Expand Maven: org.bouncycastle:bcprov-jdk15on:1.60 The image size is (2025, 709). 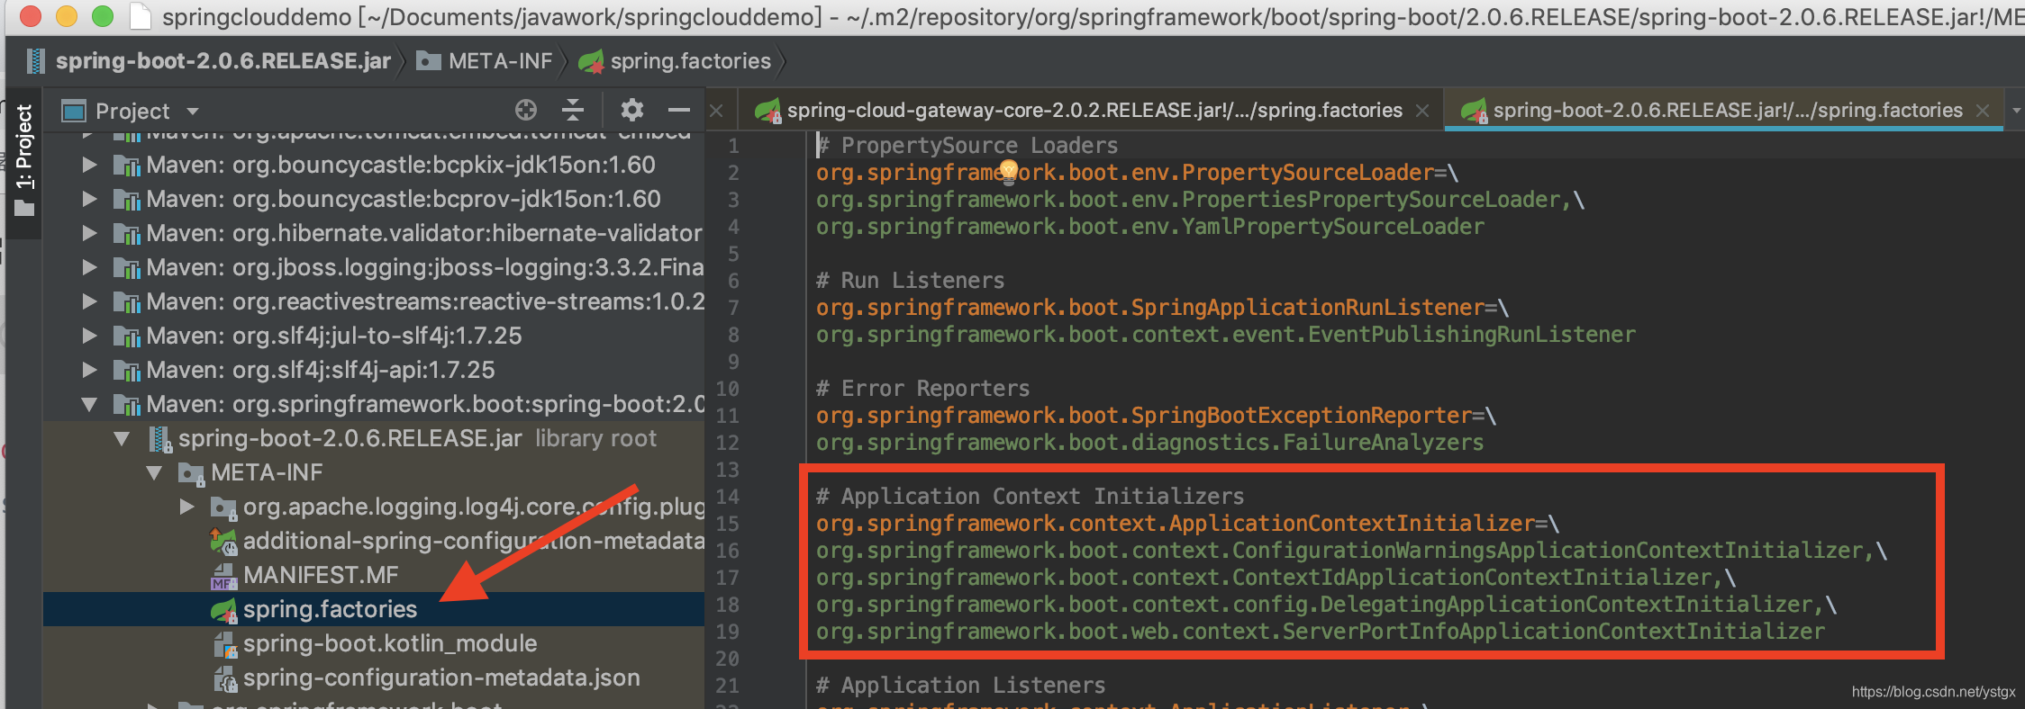(89, 199)
